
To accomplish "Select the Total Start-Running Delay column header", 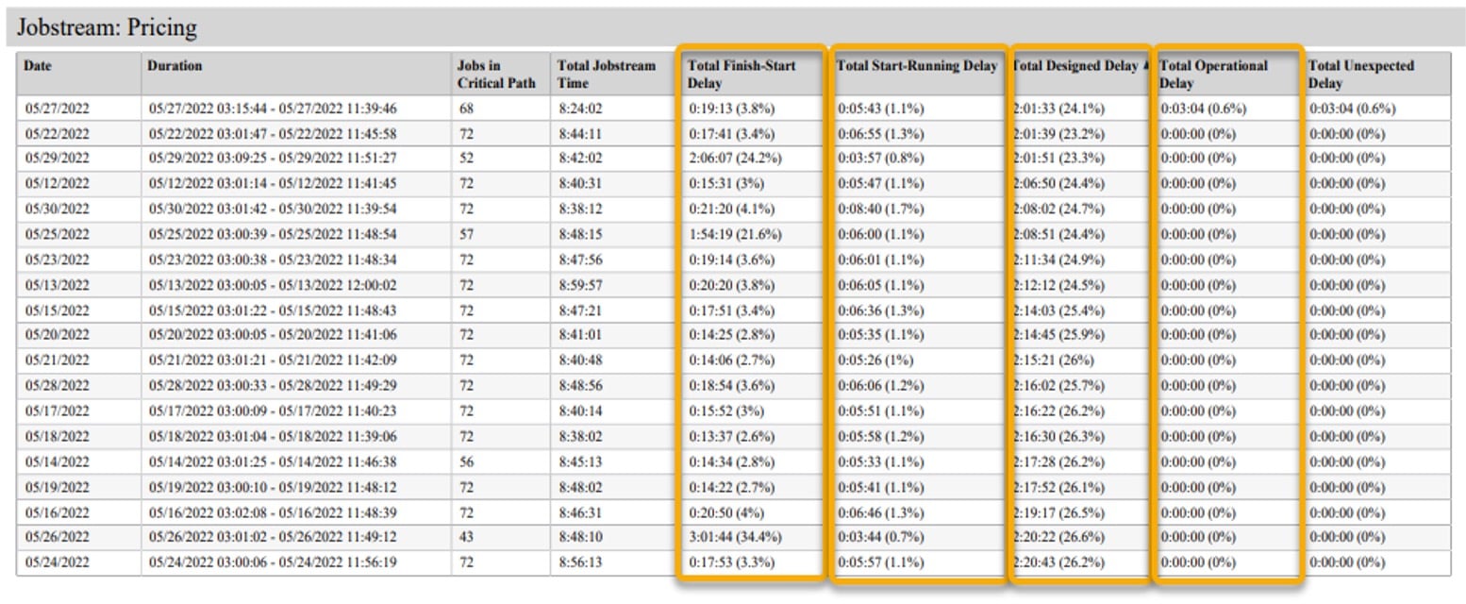I will pyautogui.click(x=916, y=66).
